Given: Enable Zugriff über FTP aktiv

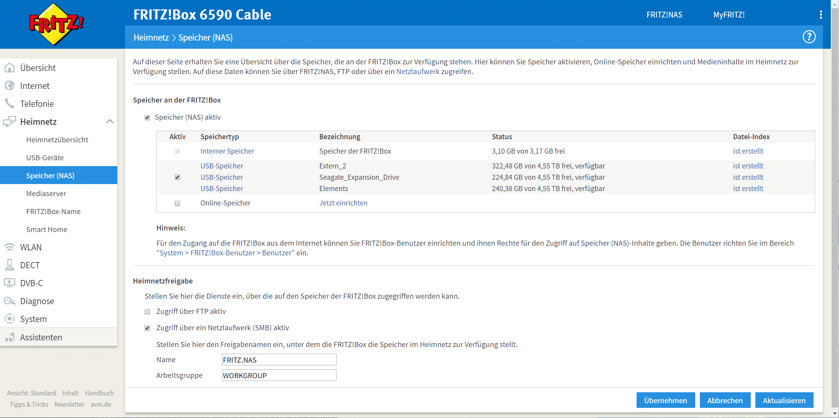Looking at the screenshot, I should pos(147,312).
